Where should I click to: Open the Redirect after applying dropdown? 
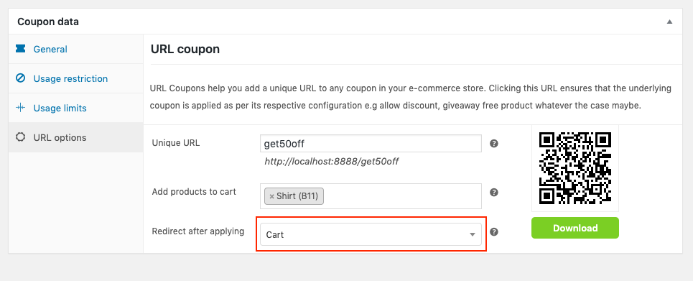(371, 234)
